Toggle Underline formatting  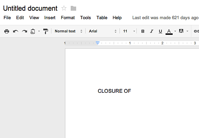pyautogui.click(x=160, y=31)
